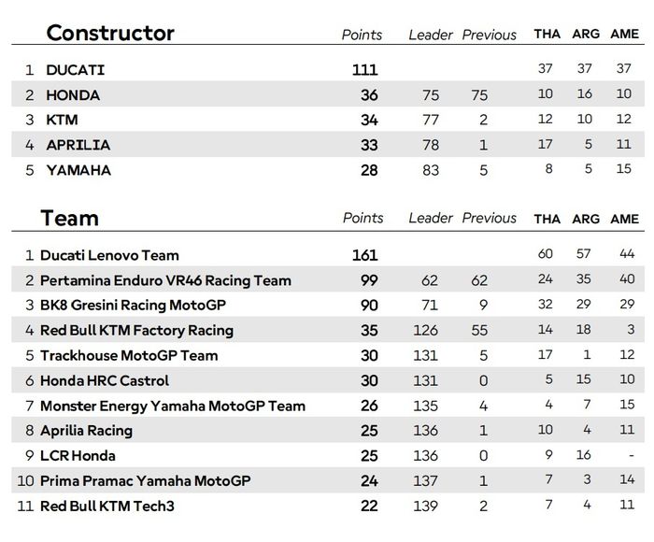The height and width of the screenshot is (542, 654).
Task: Click the Constructor table heading
Action: click(x=110, y=34)
